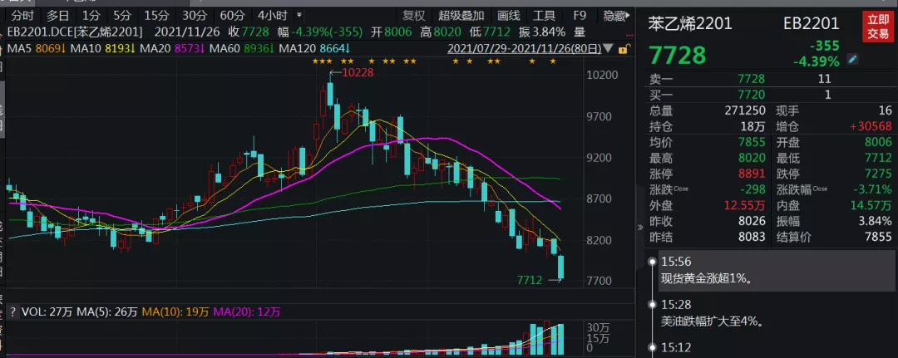This screenshot has width=898, height=358.
Task: Click the 买一 bid row price 7720
Action: click(x=751, y=96)
